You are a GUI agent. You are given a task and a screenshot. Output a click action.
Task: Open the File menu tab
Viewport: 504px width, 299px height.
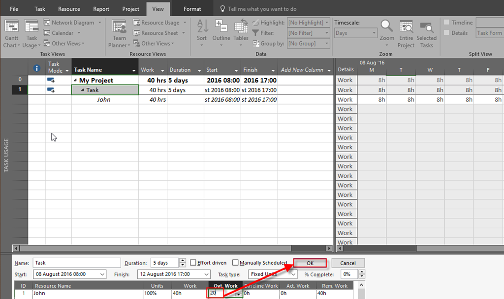tap(14, 9)
